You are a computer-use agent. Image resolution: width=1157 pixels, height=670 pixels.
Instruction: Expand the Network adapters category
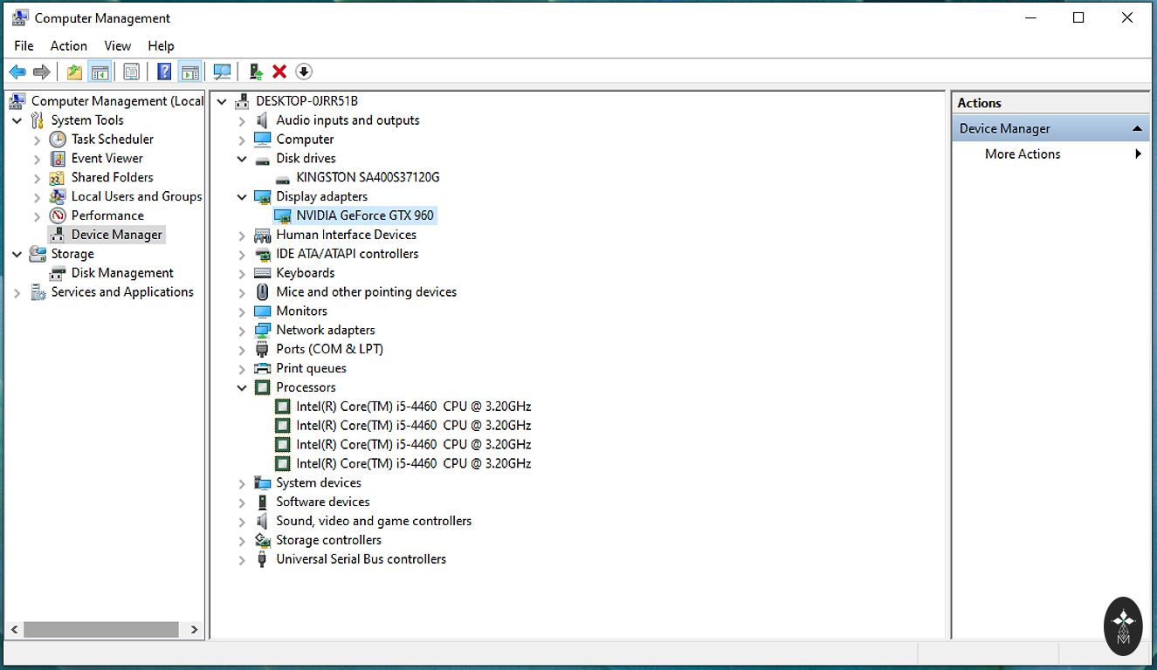coord(242,331)
